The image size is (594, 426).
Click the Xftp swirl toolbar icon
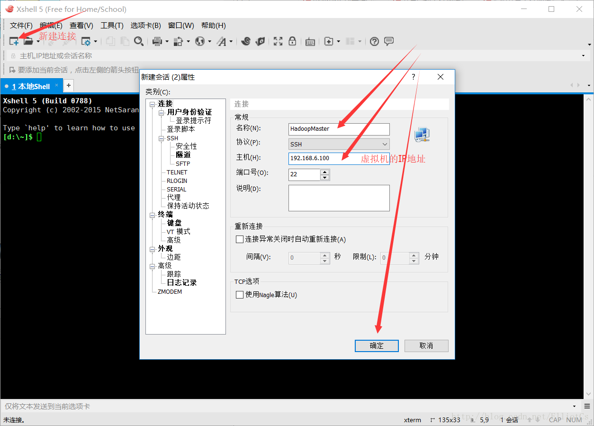(245, 41)
